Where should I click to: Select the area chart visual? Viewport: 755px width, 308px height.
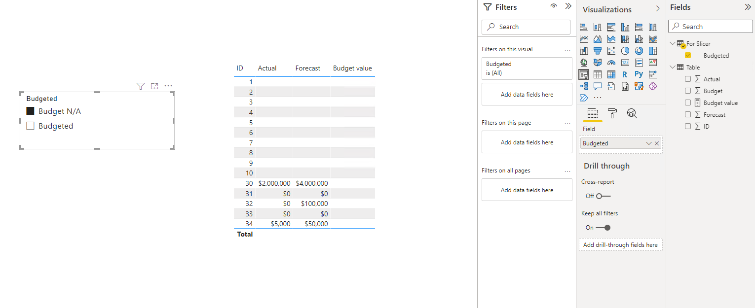(598, 39)
